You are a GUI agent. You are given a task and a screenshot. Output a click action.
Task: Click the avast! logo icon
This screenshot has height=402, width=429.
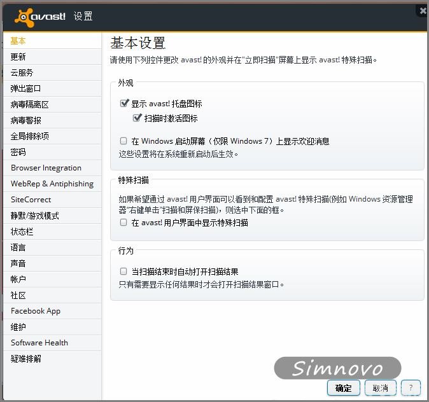point(24,18)
